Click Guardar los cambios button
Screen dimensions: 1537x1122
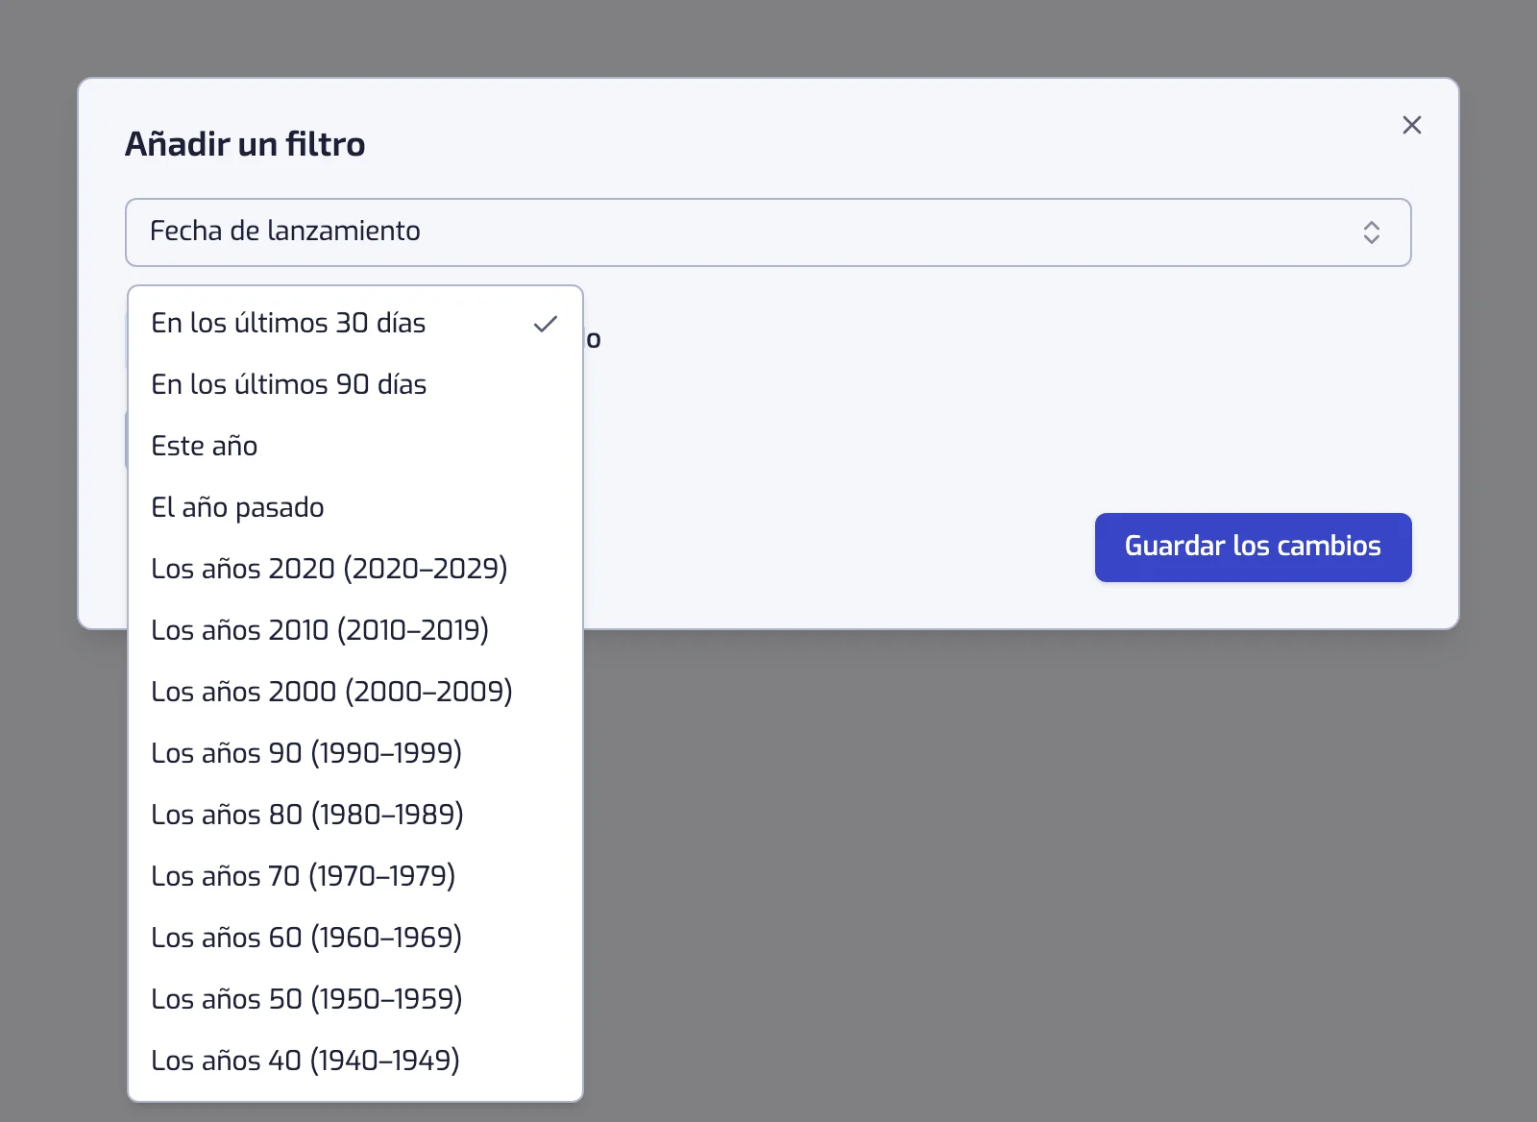tap(1253, 547)
